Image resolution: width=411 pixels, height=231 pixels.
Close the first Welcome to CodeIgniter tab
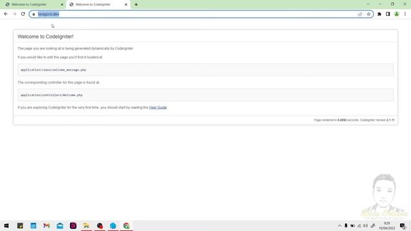pyautogui.click(x=62, y=4)
